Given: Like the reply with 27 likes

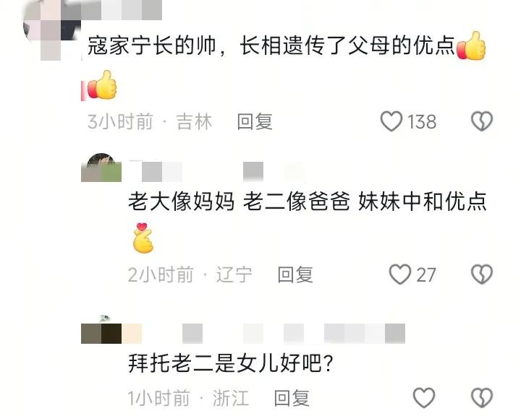Looking at the screenshot, I should click(x=399, y=274).
